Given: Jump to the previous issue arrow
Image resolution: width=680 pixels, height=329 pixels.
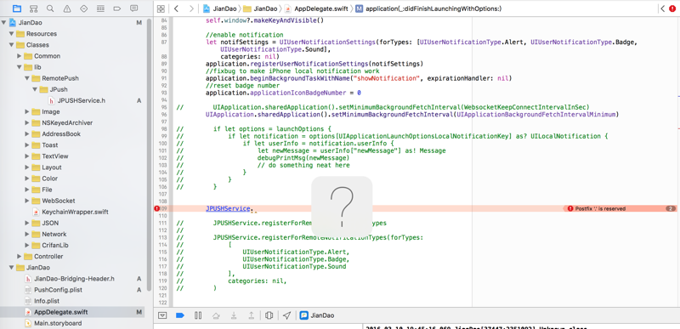Looking at the screenshot, I should coord(663,9).
